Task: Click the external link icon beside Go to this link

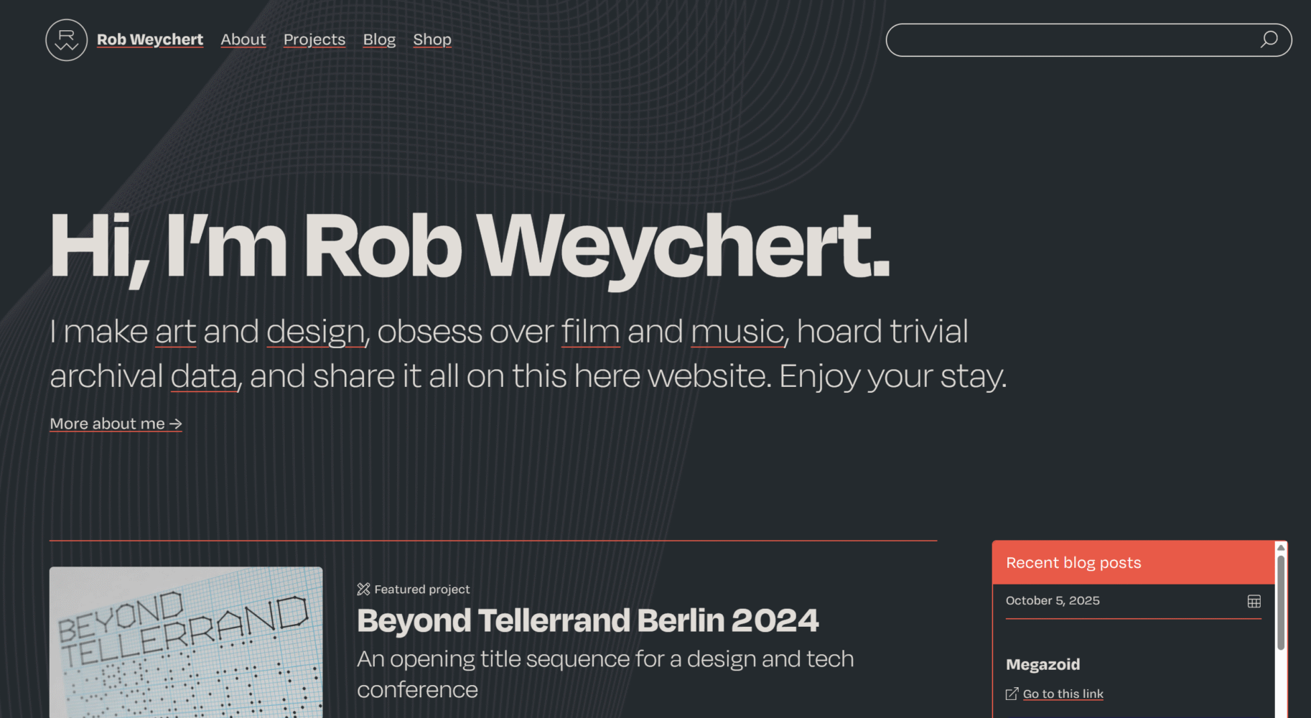Action: pos(1012,693)
